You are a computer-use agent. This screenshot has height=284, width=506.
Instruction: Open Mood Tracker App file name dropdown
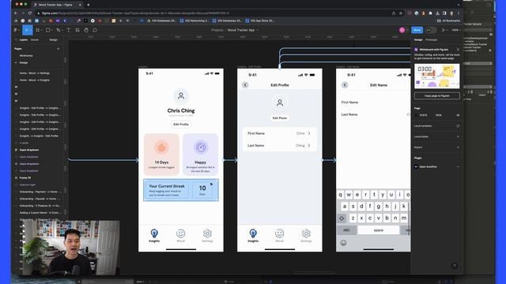pyautogui.click(x=258, y=30)
